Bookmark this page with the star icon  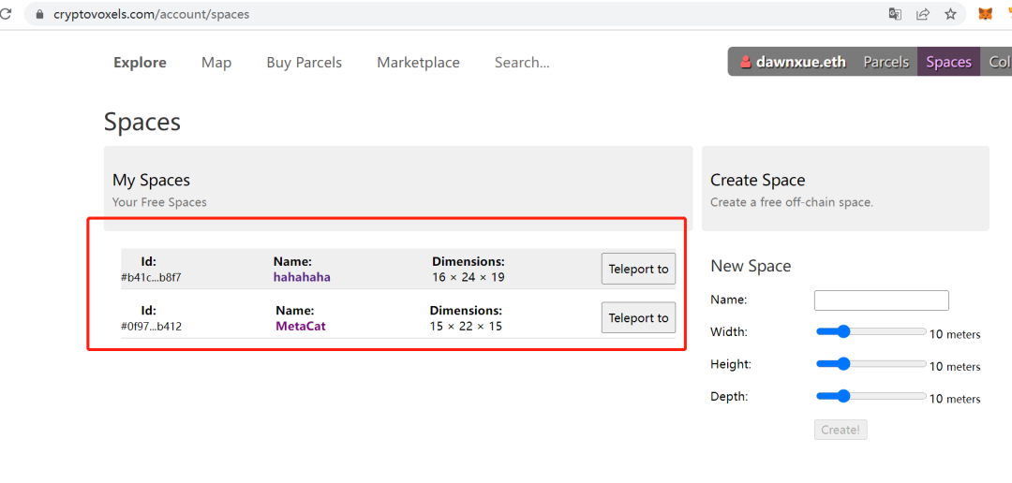click(951, 13)
